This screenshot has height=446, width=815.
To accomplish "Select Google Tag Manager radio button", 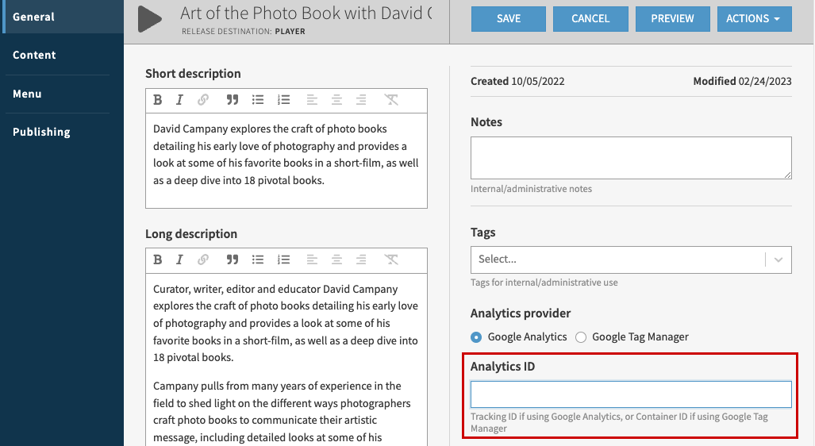I will 581,337.
